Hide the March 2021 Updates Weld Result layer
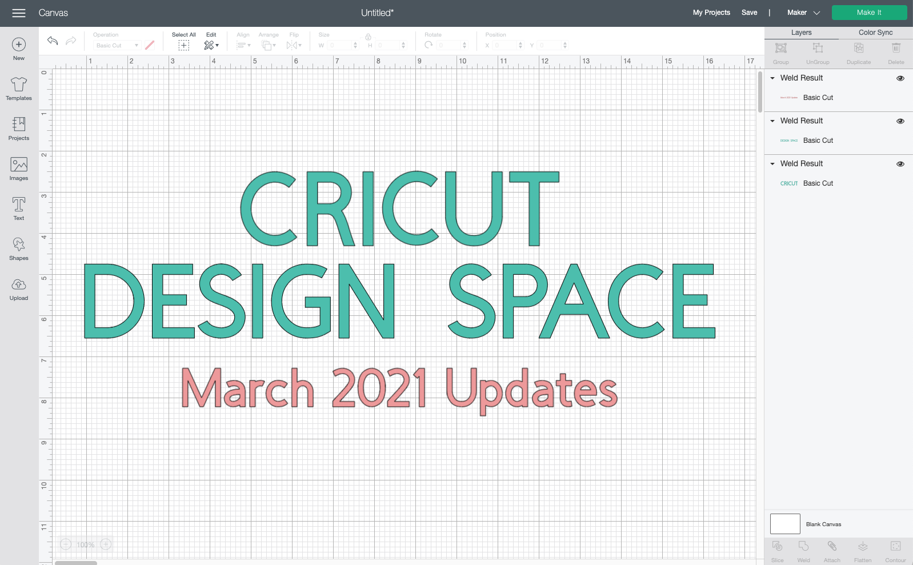The image size is (913, 565). coord(900,78)
